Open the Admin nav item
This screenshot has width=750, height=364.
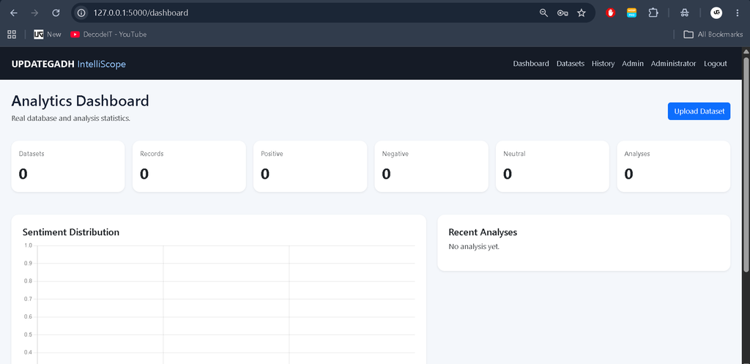(x=633, y=64)
